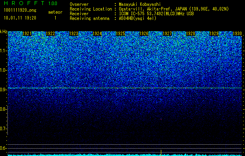245x156 pixels.
Task: Click the 'Receiver' field label
Action: 79,14
